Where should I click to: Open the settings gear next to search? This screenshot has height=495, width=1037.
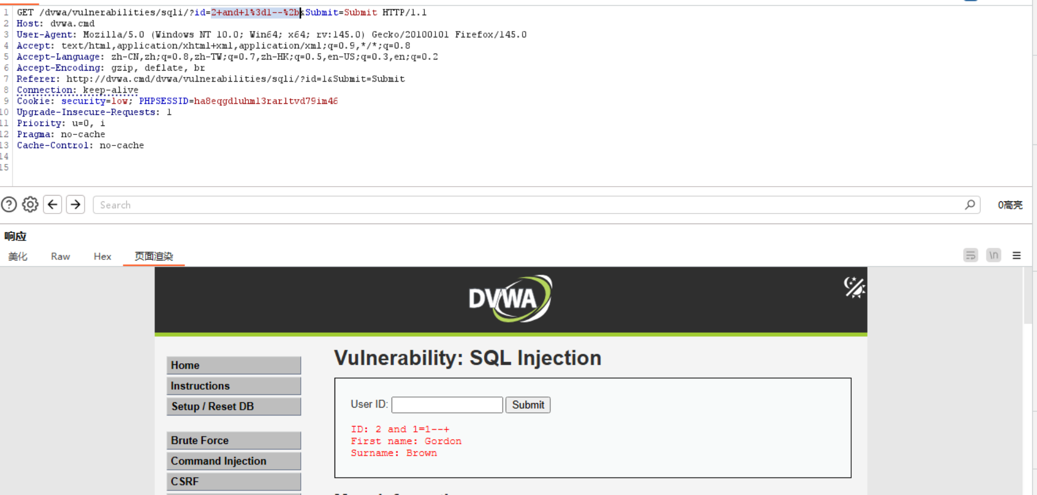30,205
